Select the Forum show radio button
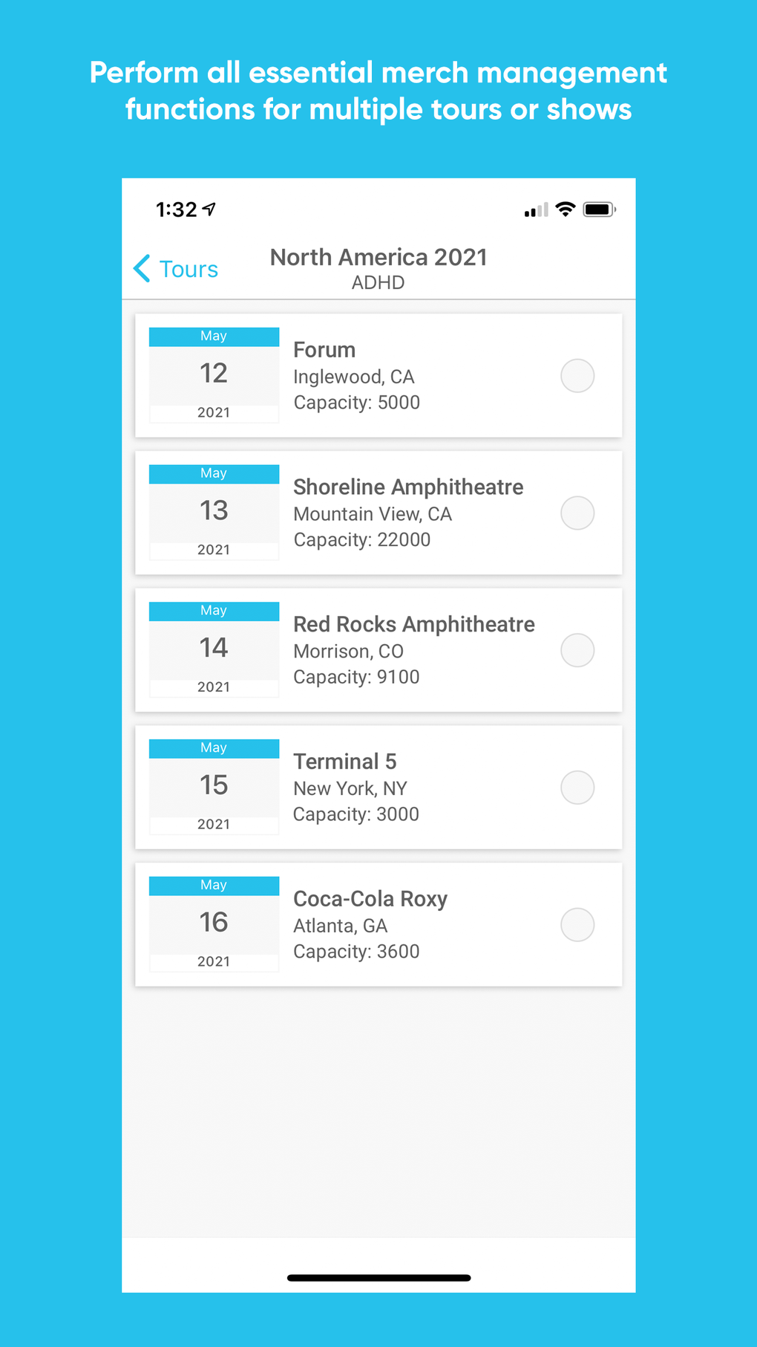 tap(577, 376)
